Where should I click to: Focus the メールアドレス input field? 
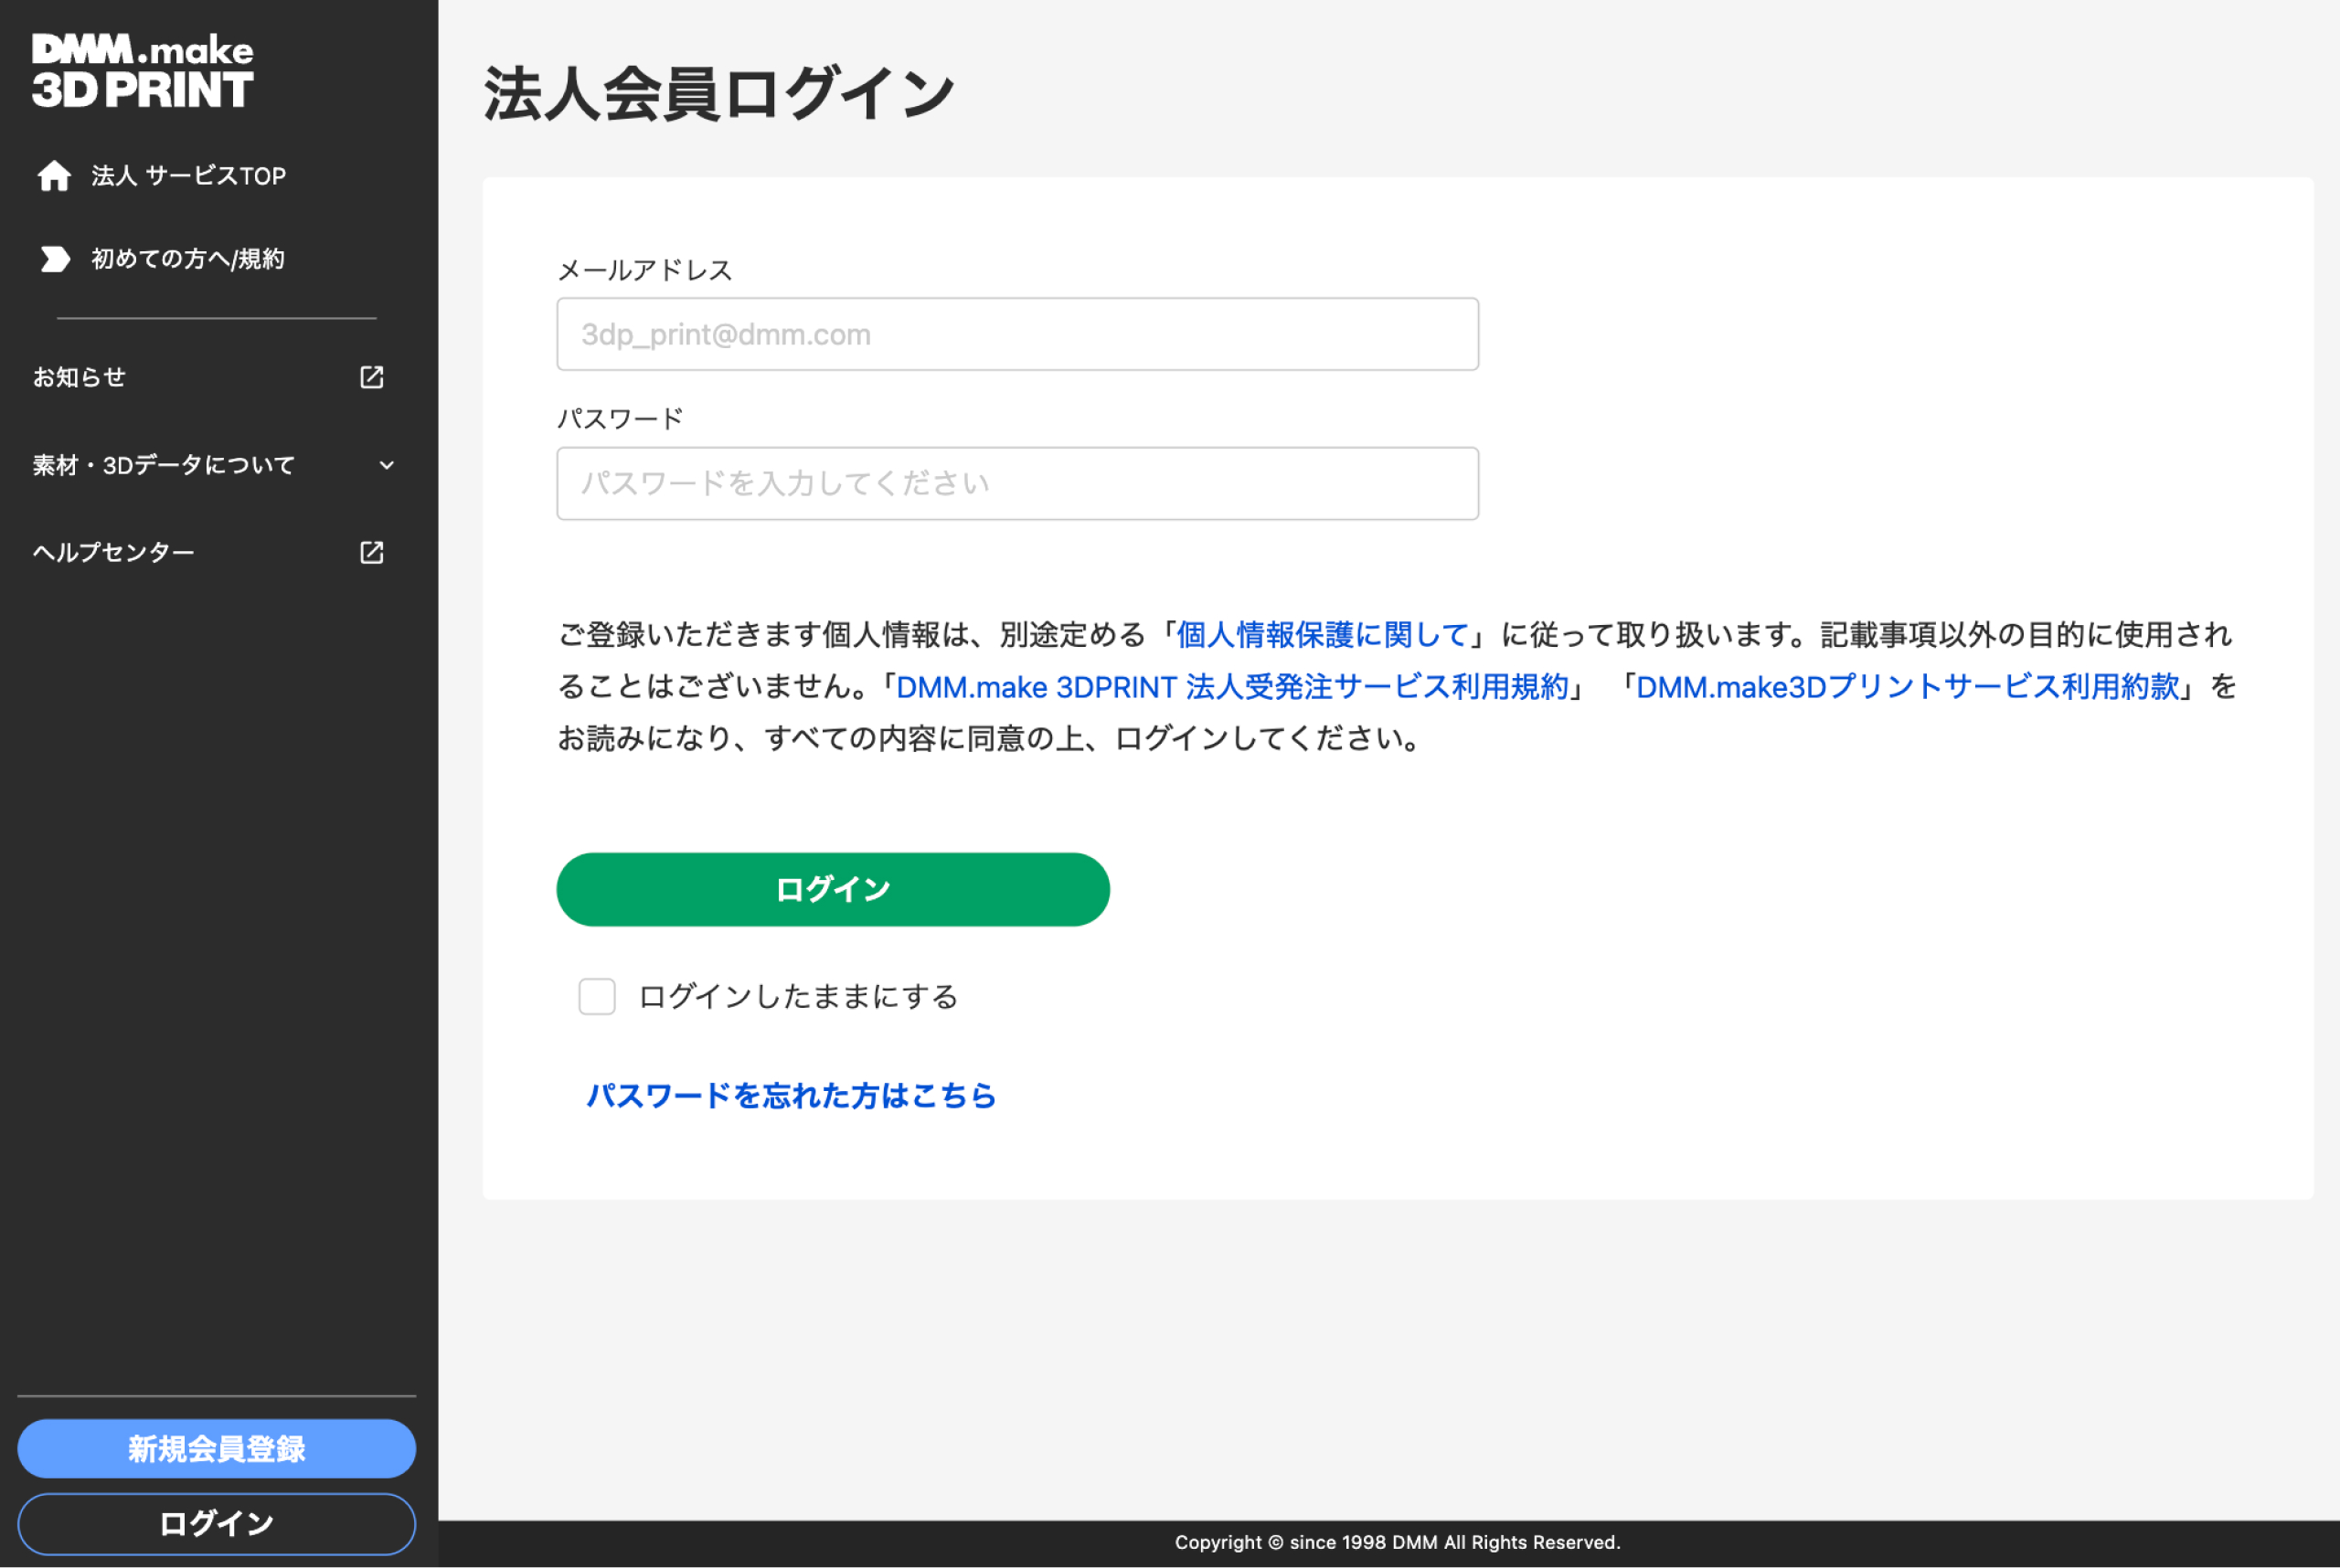pyautogui.click(x=1016, y=334)
